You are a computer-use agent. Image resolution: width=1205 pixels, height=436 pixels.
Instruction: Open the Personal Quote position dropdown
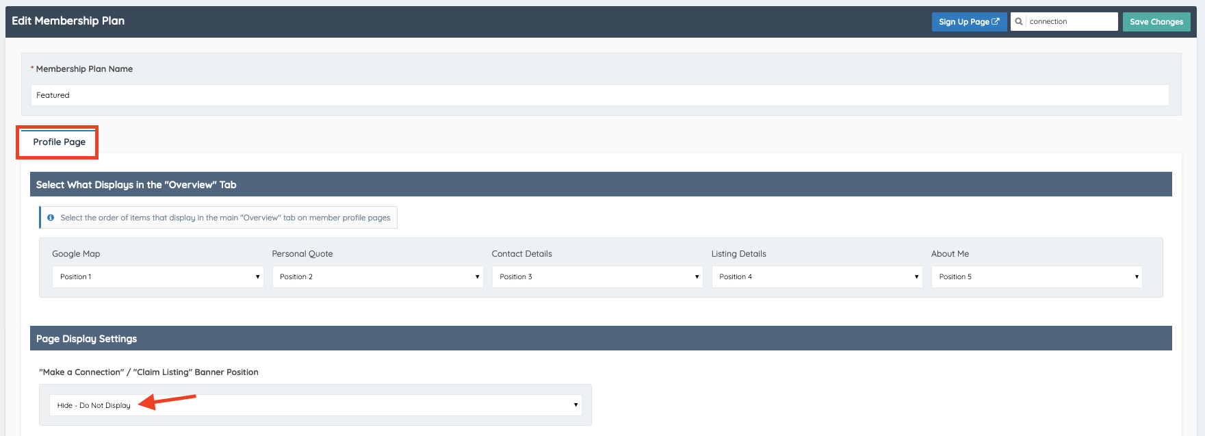click(377, 277)
